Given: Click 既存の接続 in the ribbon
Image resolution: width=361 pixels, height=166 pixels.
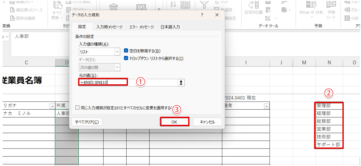Looking at the screenshot, I should pyautogui.click(x=22, y=18).
